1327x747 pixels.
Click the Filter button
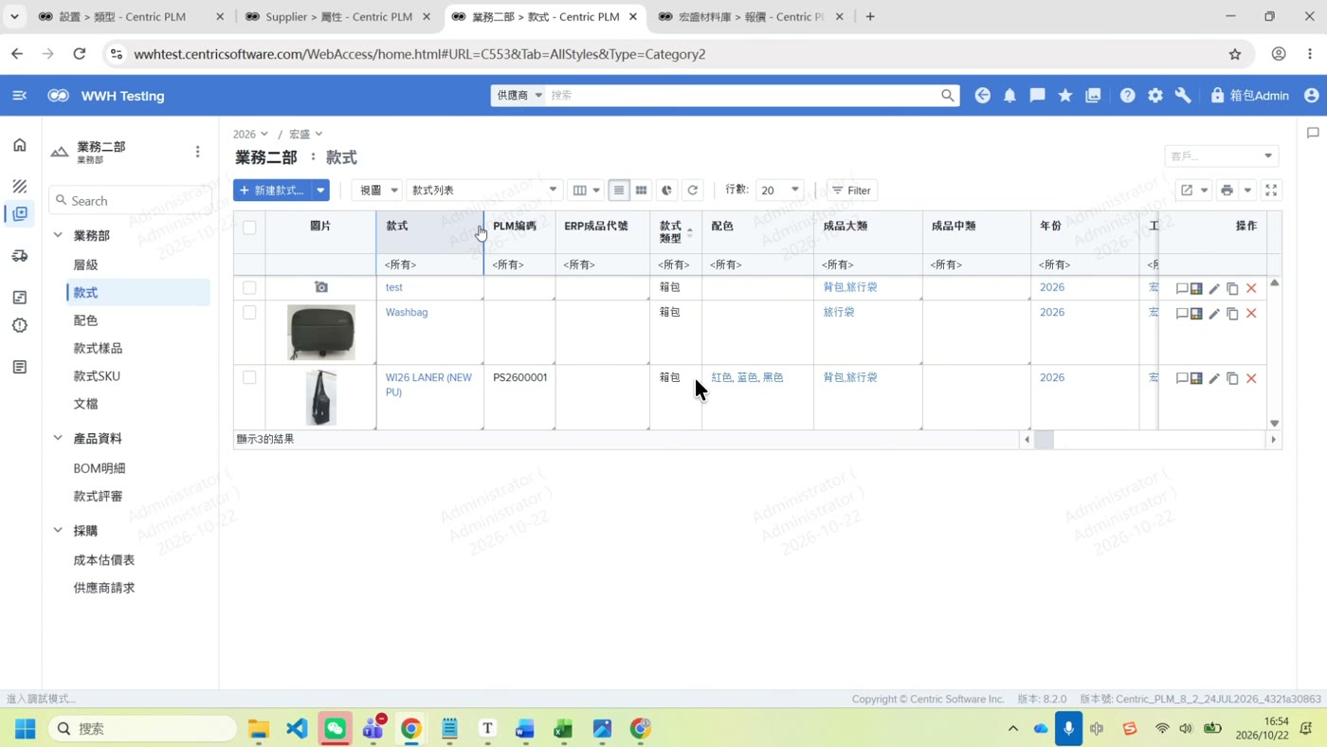(x=851, y=191)
